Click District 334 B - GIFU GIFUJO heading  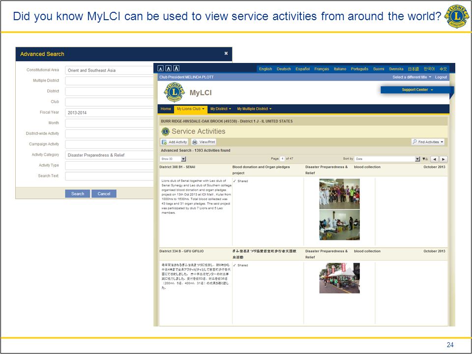(181, 251)
